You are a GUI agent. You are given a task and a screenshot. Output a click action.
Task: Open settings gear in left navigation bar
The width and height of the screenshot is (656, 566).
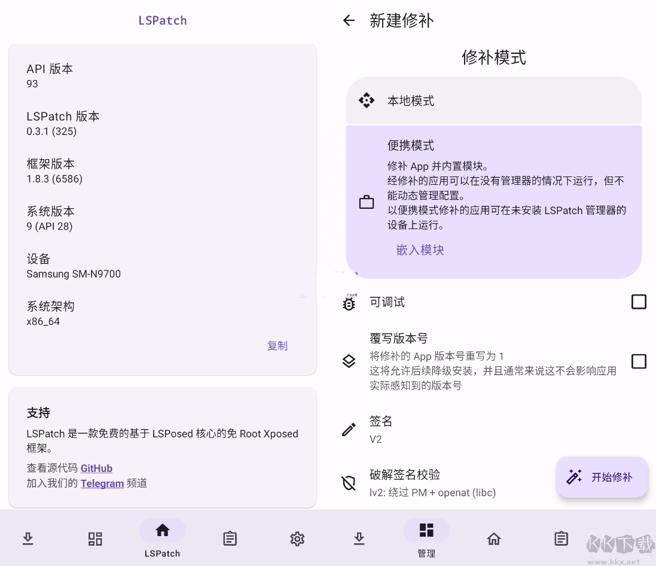[297, 538]
